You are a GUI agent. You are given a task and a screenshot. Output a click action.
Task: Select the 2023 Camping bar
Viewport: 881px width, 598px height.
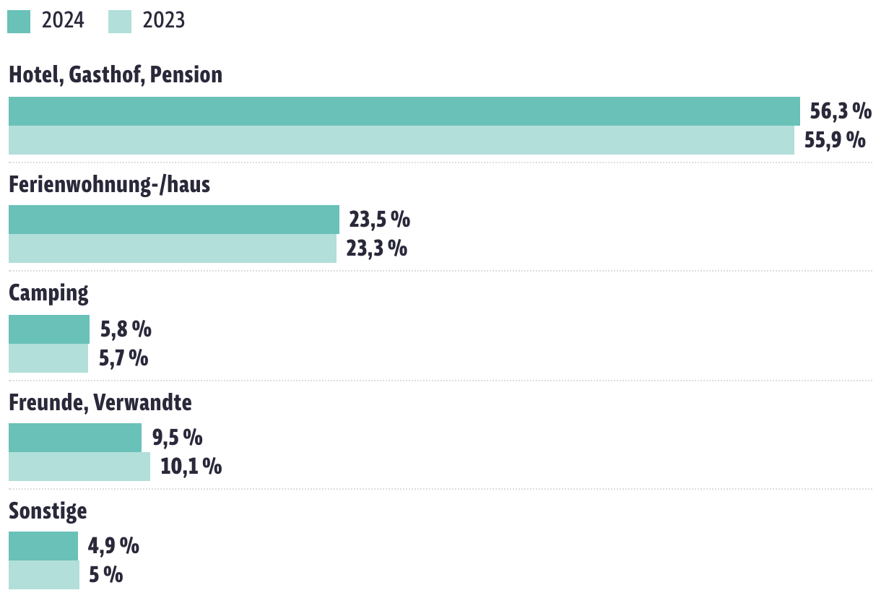pyautogui.click(x=48, y=358)
